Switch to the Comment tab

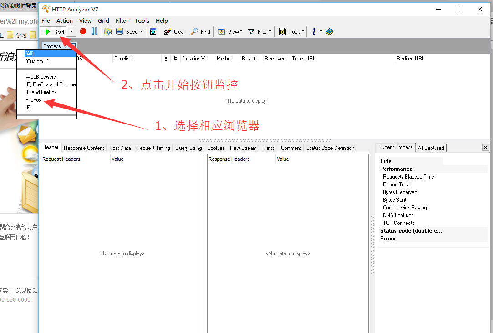coord(291,148)
